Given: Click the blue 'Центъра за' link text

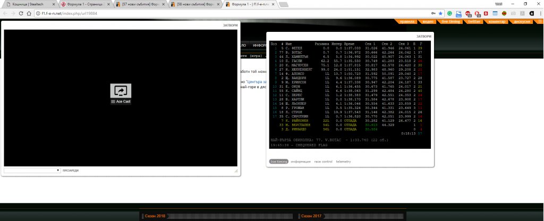Looking at the screenshot, I should [x=256, y=82].
